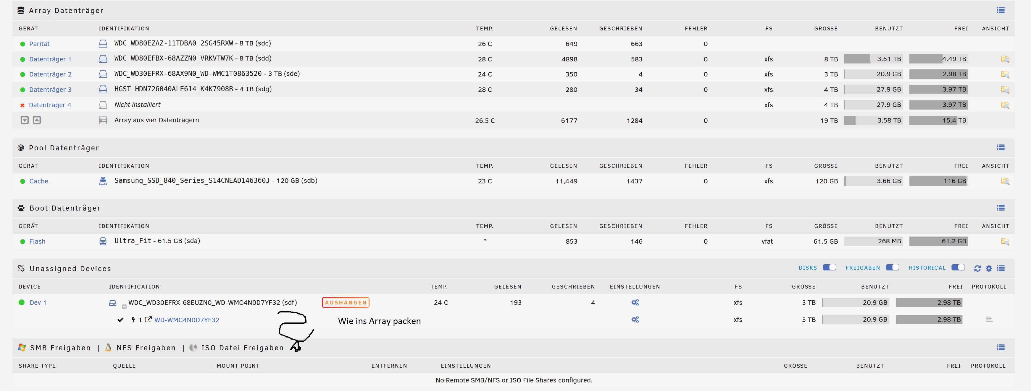Image resolution: width=1031 pixels, height=391 pixels.
Task: Toggle the DISKS switch
Action: click(x=829, y=268)
